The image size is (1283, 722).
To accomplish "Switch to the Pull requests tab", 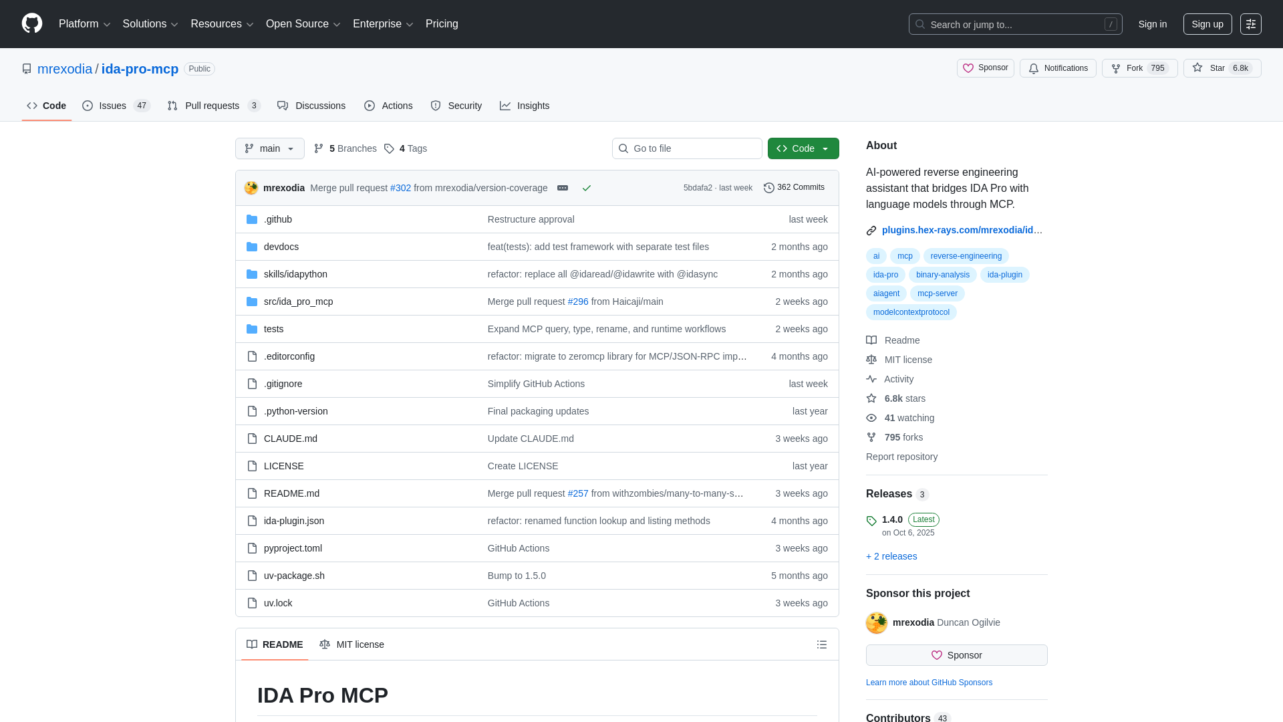I will click(212, 106).
